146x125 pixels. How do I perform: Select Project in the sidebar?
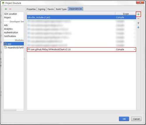coord(7,18)
